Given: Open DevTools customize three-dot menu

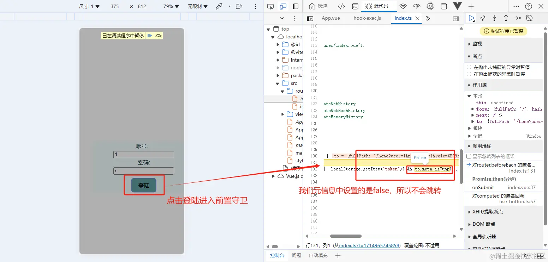Looking at the screenshot, I should click(x=516, y=6).
